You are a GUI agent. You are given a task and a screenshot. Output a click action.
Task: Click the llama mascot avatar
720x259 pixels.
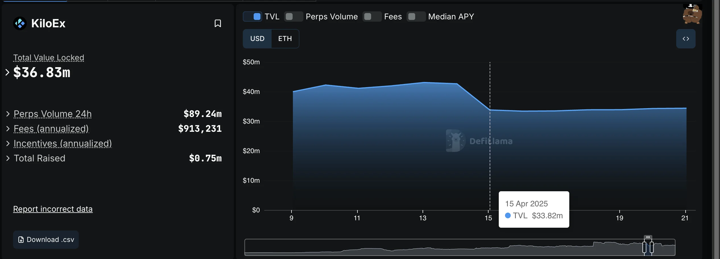[692, 14]
